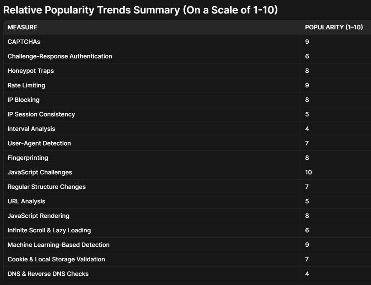This screenshot has width=371, height=285.
Task: Click the popularity value 10
Action: tap(308, 172)
